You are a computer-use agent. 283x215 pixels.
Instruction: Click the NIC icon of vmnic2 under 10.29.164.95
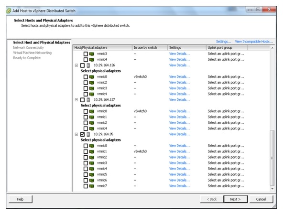click(92, 158)
